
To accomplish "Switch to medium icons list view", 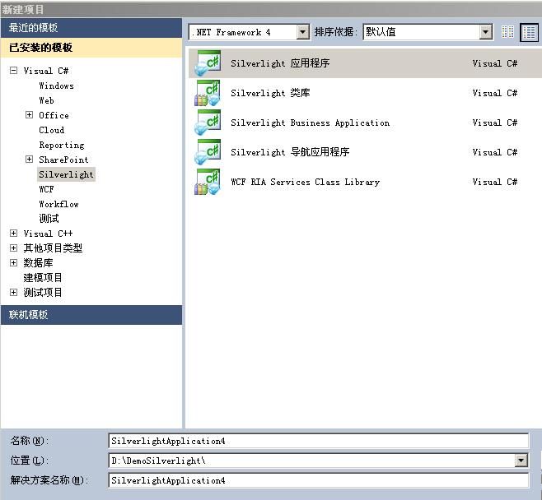I will point(529,32).
